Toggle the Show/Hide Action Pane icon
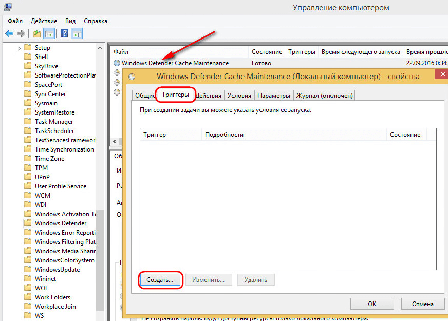 coord(77,34)
